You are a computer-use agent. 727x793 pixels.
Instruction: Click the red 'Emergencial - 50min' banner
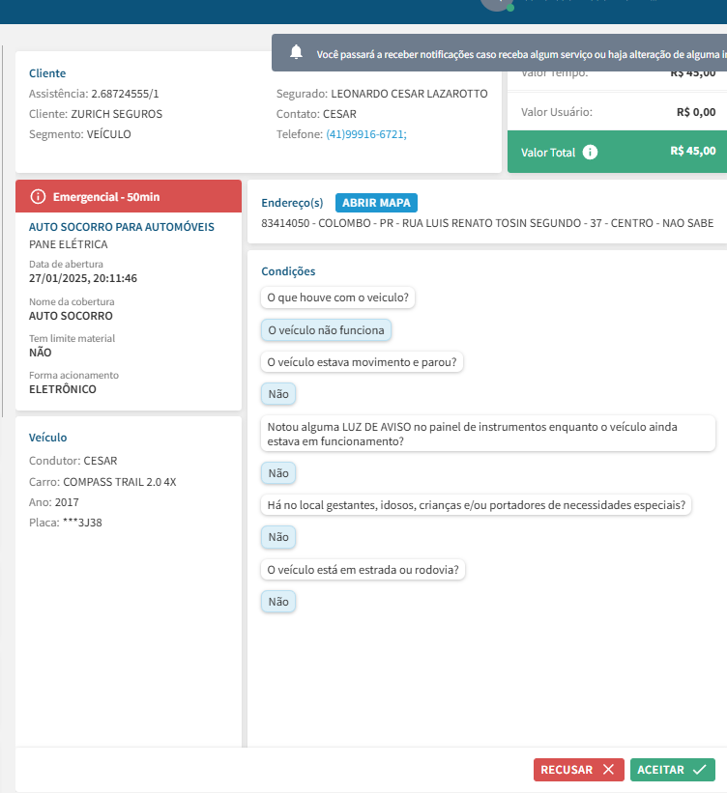129,197
